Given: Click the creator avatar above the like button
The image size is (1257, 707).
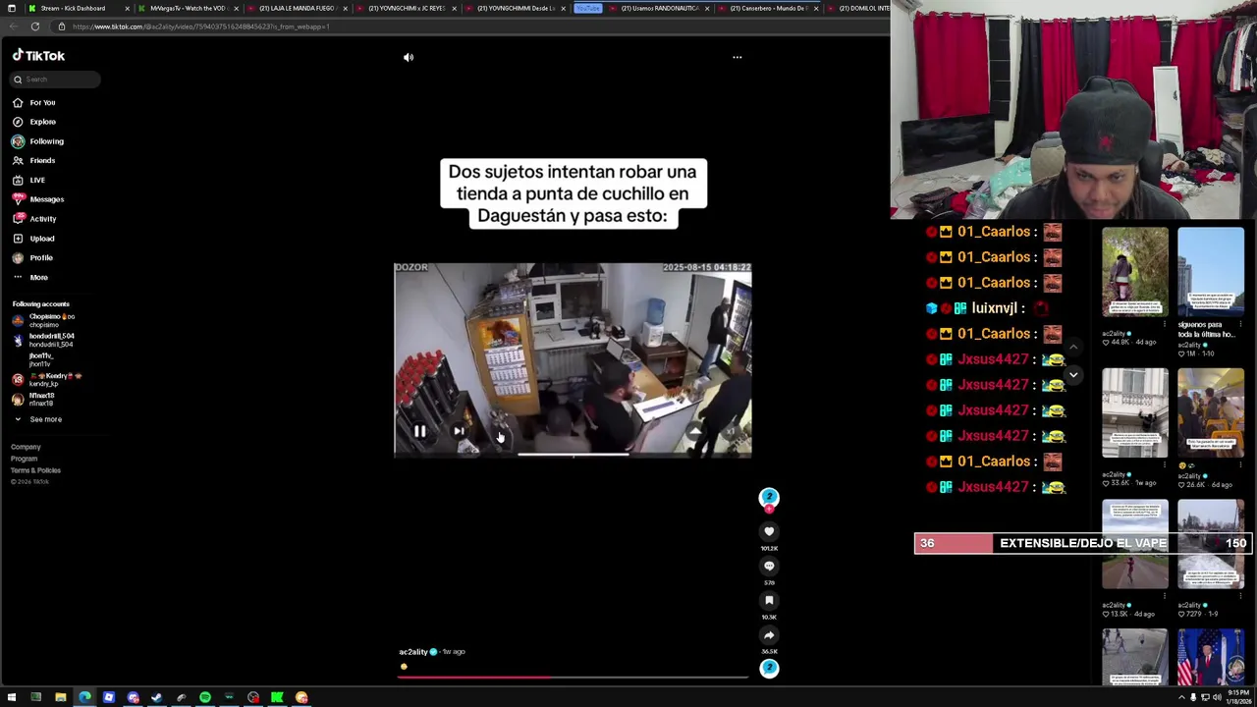Looking at the screenshot, I should (x=769, y=498).
